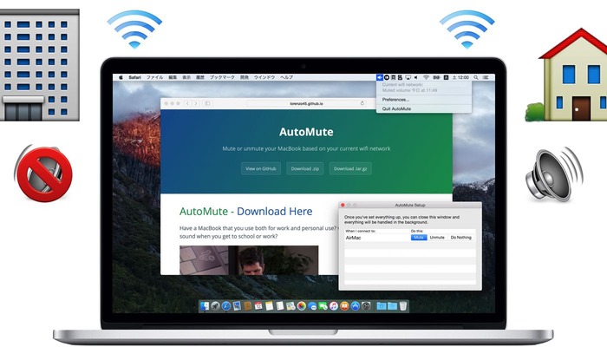Image resolution: width=607 pixels, height=347 pixels.
Task: Open Reminders list icon in Dock
Action: (280, 306)
